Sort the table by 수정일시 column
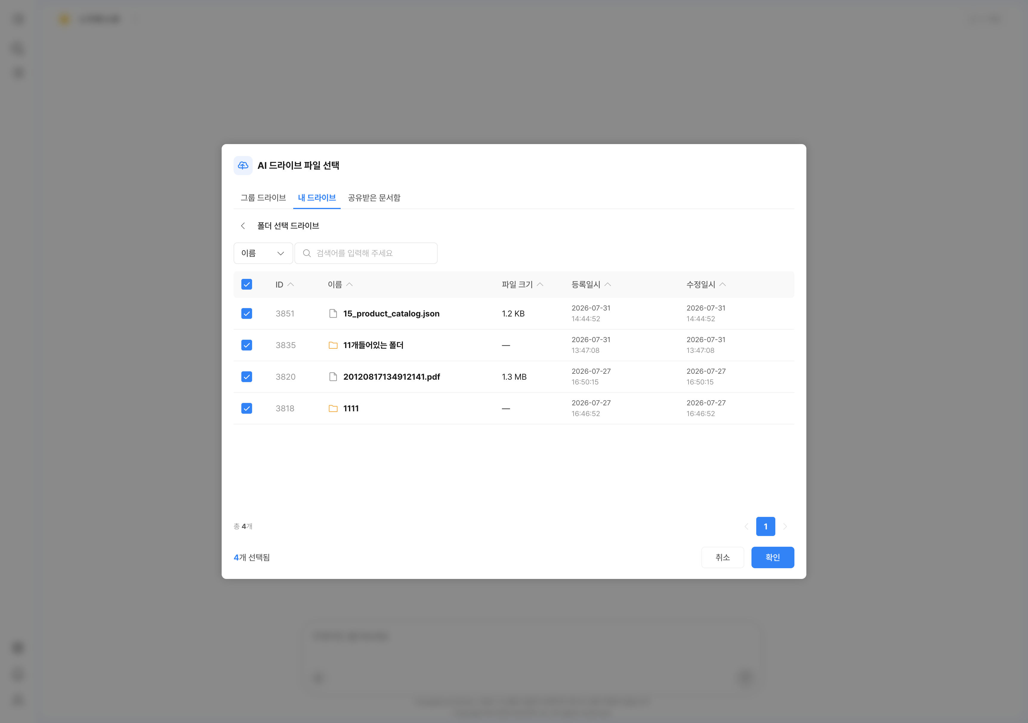The image size is (1028, 723). click(x=706, y=285)
